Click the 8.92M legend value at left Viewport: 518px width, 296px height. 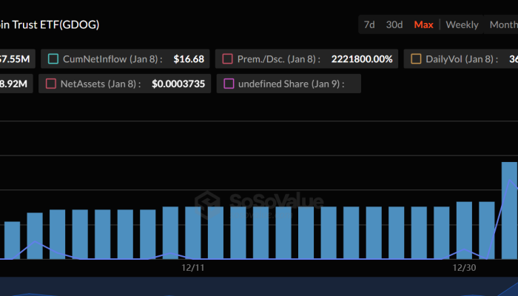(x=13, y=84)
